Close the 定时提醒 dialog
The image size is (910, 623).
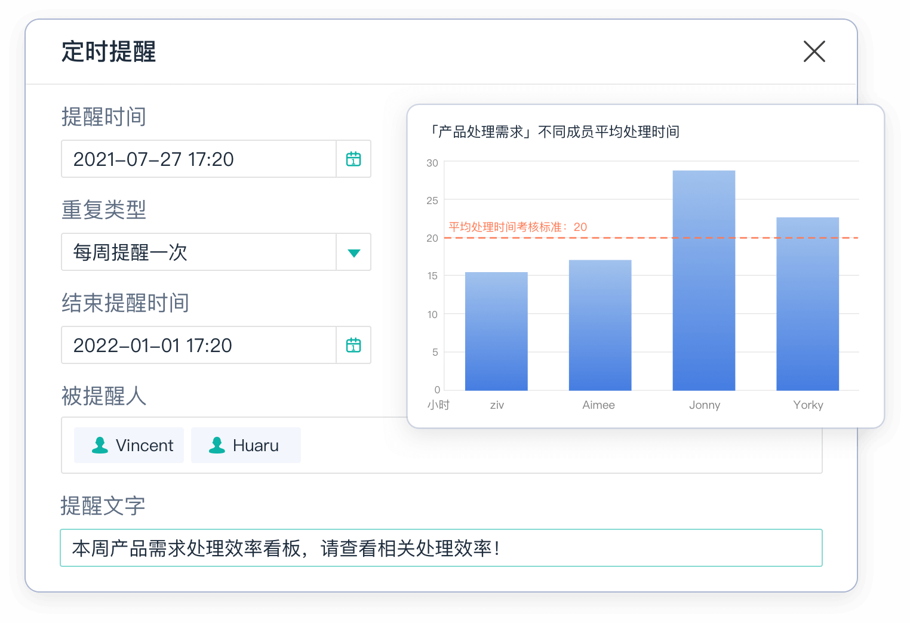(x=814, y=52)
